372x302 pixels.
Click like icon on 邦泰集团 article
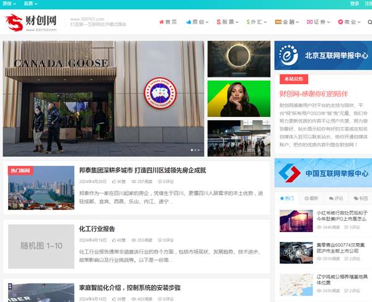[x=114, y=182]
